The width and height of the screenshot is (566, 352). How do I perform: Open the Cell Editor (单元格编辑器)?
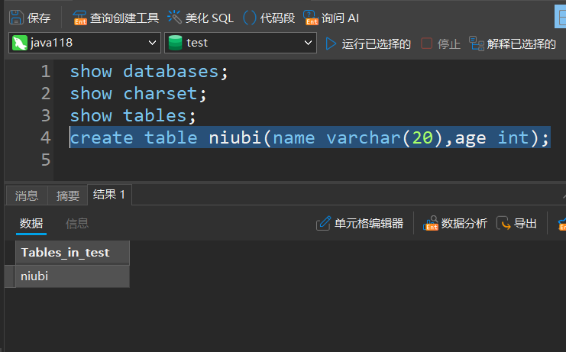[360, 224]
